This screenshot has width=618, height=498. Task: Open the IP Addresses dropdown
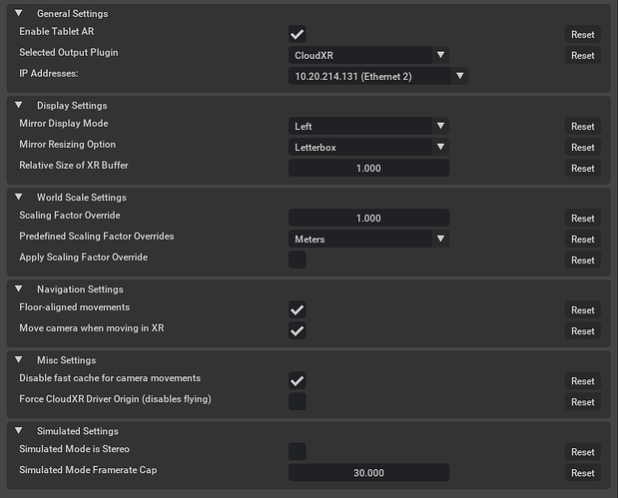coord(378,76)
